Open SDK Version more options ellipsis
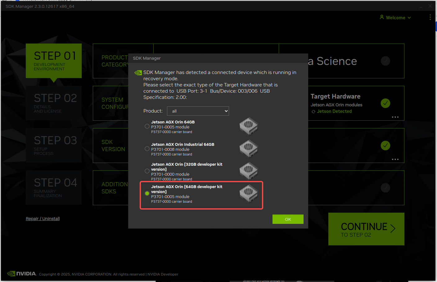 pos(395,159)
